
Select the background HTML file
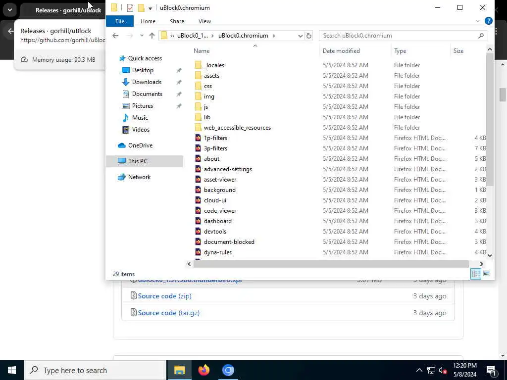click(219, 190)
